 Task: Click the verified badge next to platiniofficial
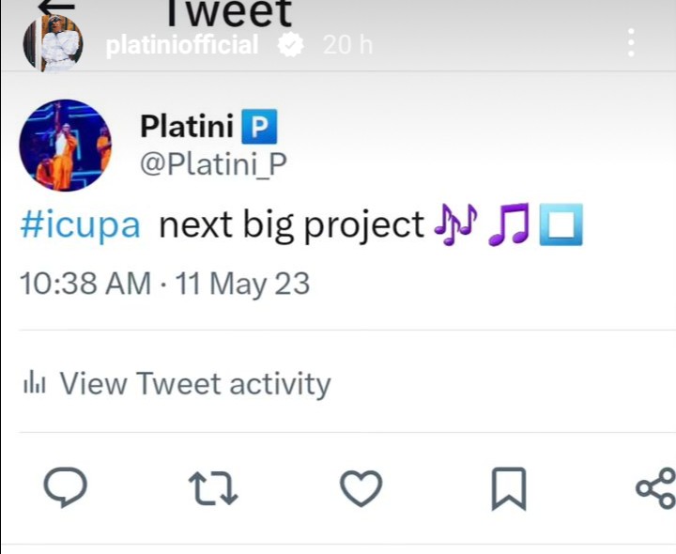[292, 44]
